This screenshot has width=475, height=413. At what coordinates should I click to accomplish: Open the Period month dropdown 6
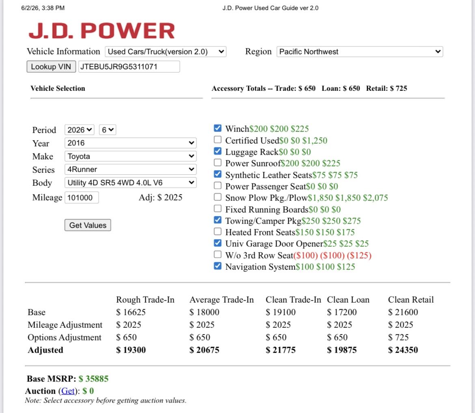tap(108, 130)
